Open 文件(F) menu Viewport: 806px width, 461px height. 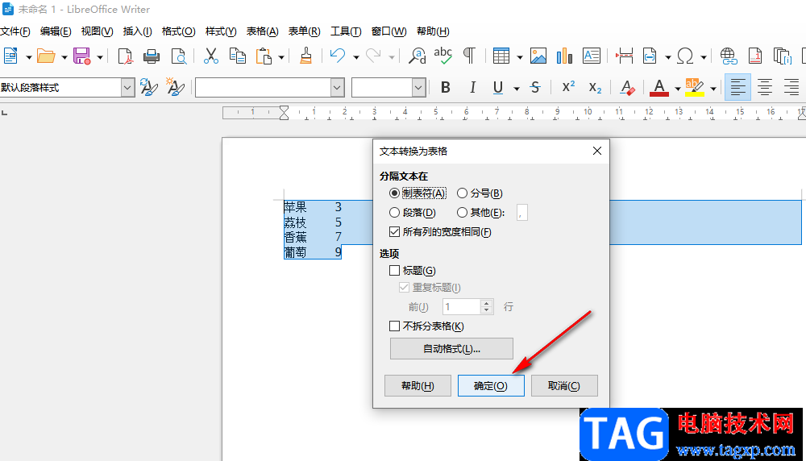tap(15, 31)
